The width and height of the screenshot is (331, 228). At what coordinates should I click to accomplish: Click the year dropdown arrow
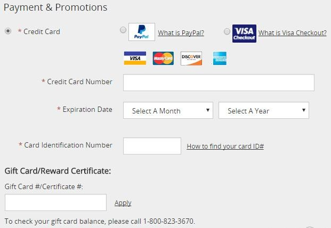tap(304, 110)
